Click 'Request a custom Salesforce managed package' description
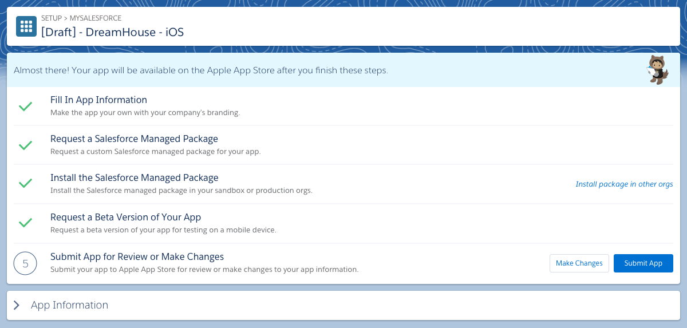The image size is (687, 328). click(x=155, y=152)
